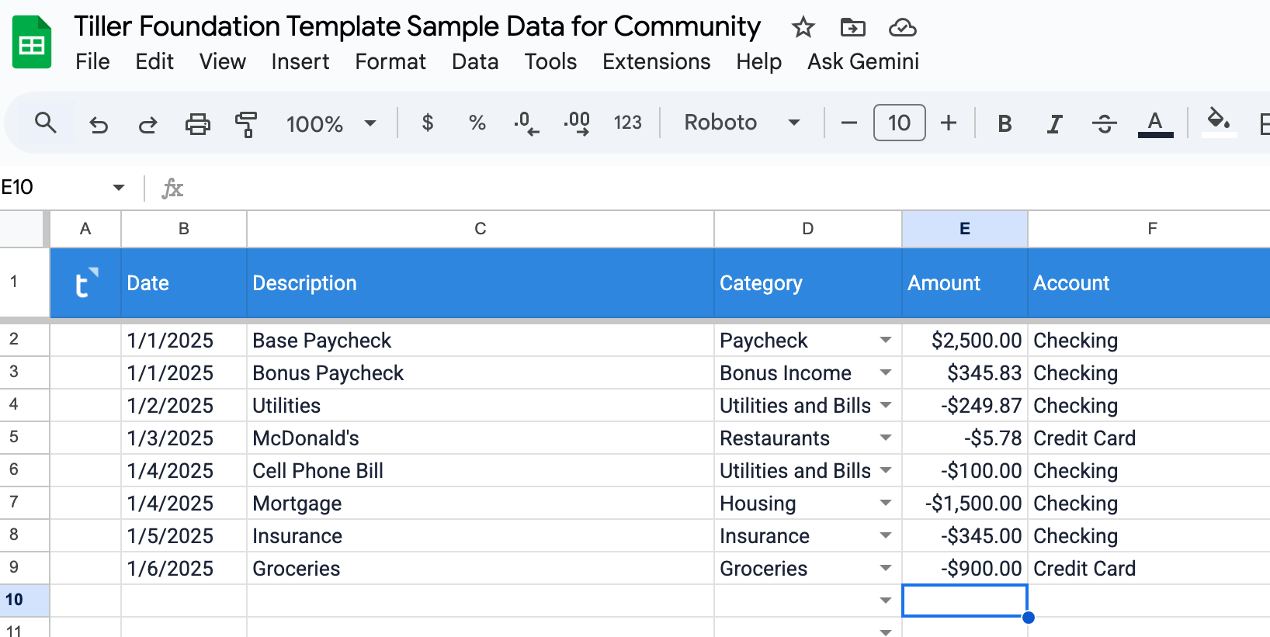Format selection as currency
The height and width of the screenshot is (637, 1270).
click(x=427, y=123)
